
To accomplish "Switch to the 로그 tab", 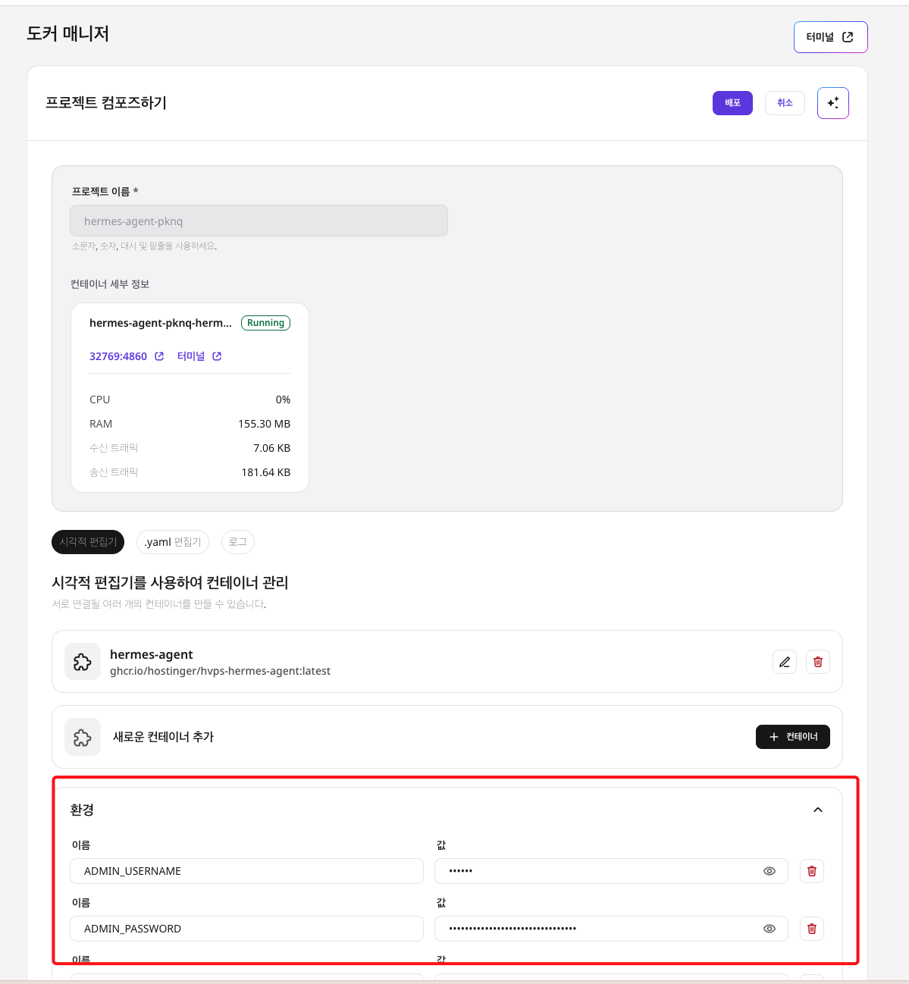I will [238, 542].
